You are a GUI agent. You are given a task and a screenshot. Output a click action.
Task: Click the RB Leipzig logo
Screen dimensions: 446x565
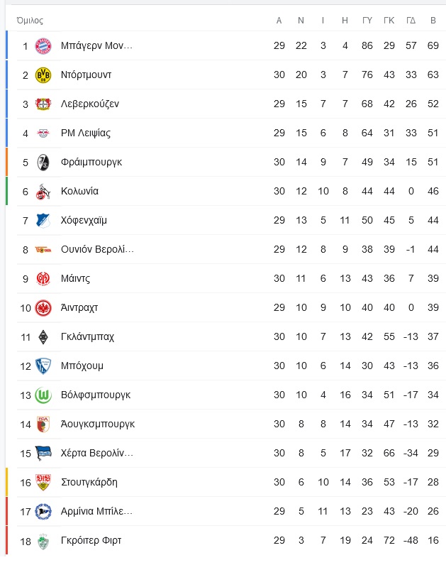click(x=43, y=133)
